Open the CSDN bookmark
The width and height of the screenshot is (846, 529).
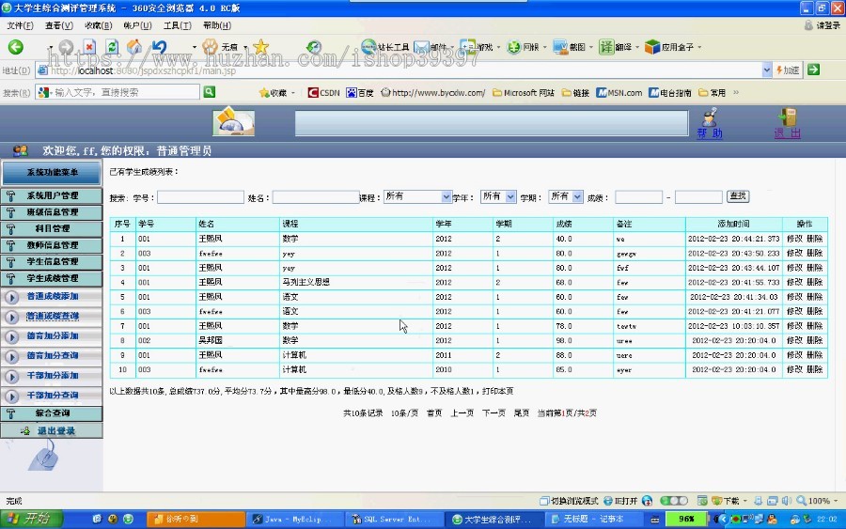[323, 93]
